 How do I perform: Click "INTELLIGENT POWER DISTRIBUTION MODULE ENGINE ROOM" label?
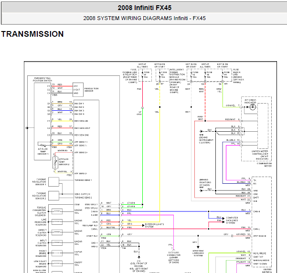pos(177,74)
